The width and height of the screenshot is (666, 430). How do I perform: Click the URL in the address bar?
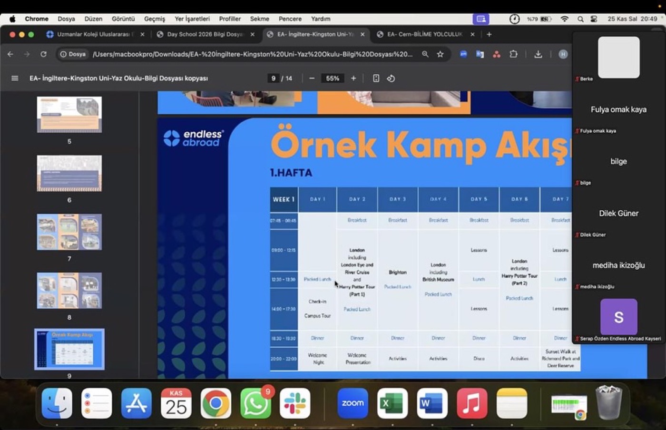click(253, 54)
